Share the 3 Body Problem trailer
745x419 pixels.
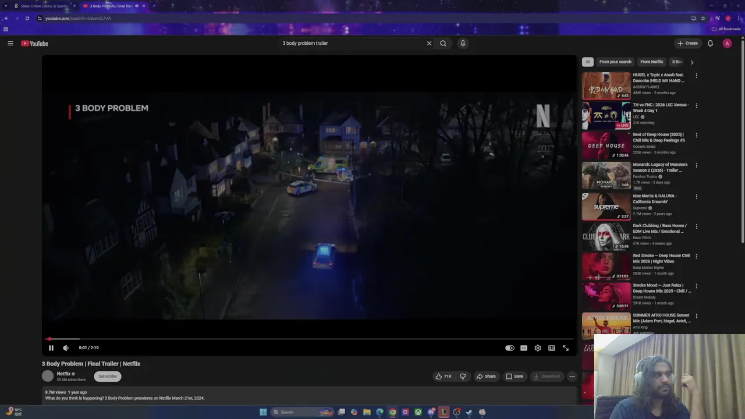[x=486, y=377]
